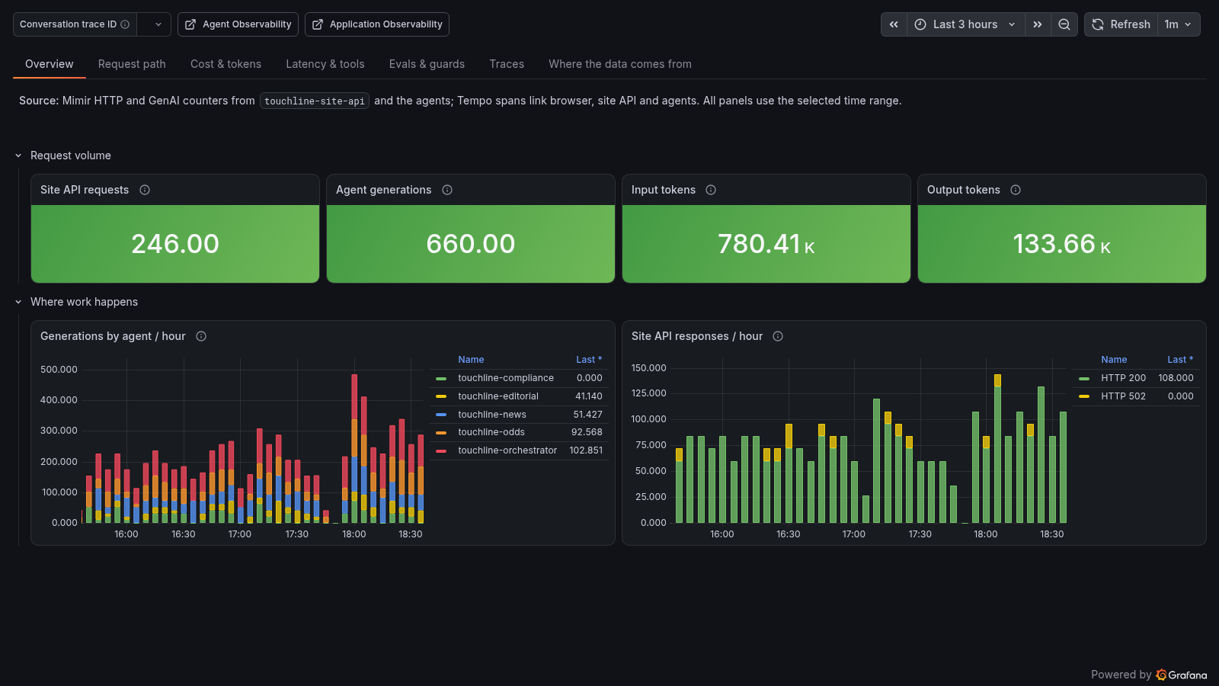This screenshot has height=686, width=1219.
Task: Click 102.851 value for touchline-orchestrator
Action: click(x=586, y=450)
